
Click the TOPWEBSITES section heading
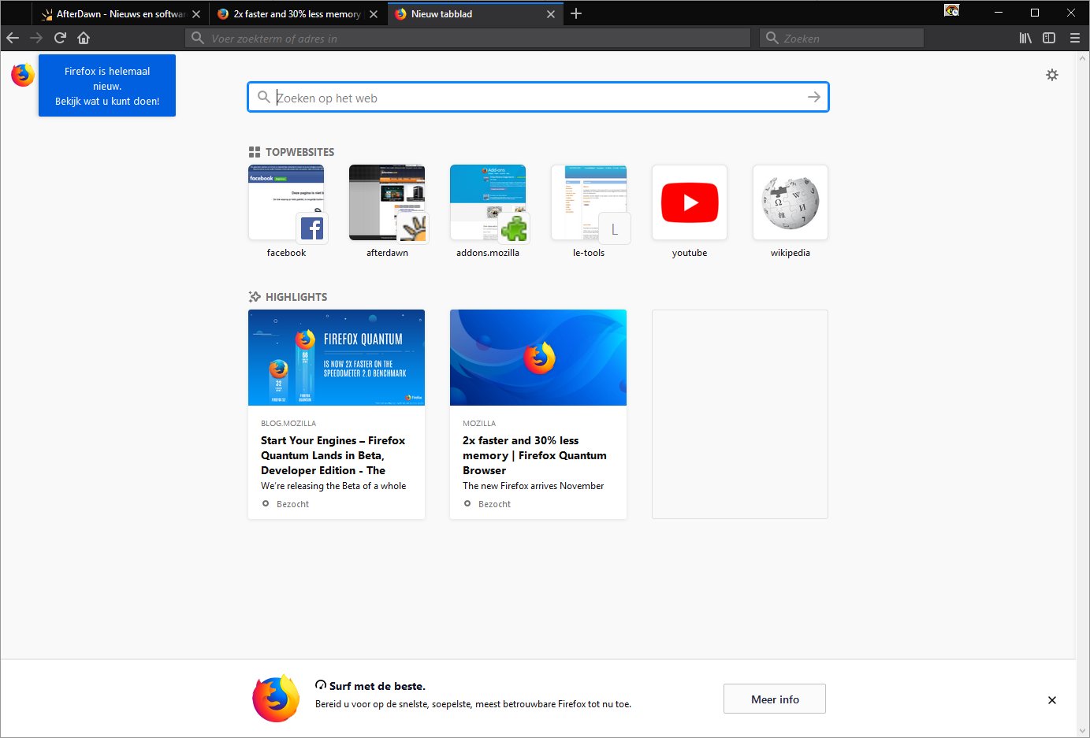click(x=299, y=152)
